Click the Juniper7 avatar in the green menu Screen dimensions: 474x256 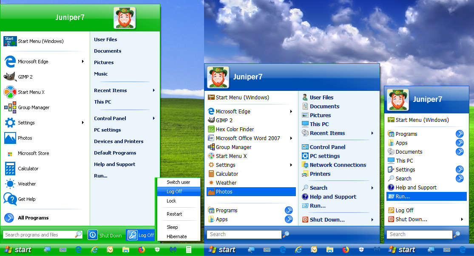tap(125, 18)
